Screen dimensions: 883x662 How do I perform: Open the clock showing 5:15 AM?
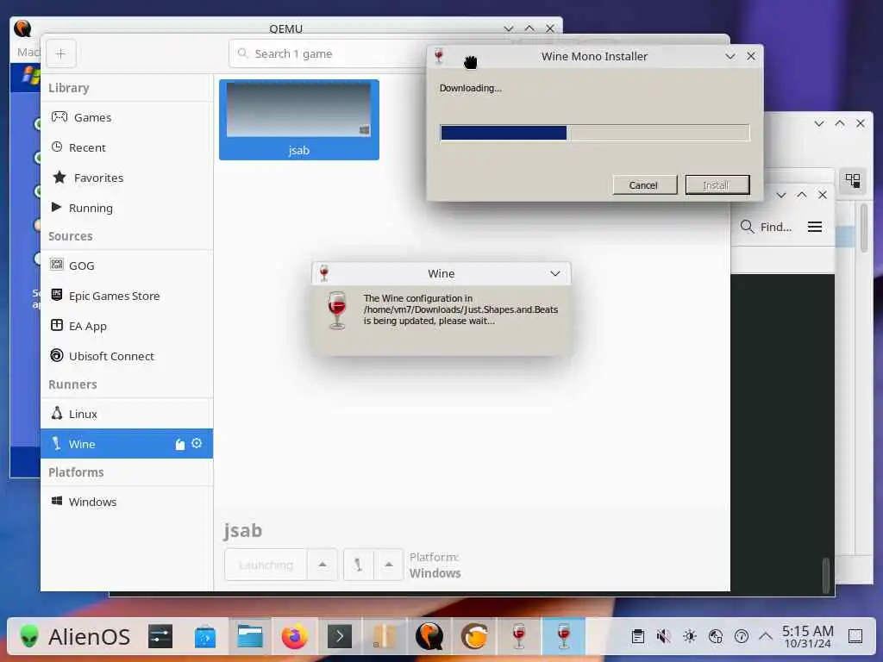click(x=808, y=637)
